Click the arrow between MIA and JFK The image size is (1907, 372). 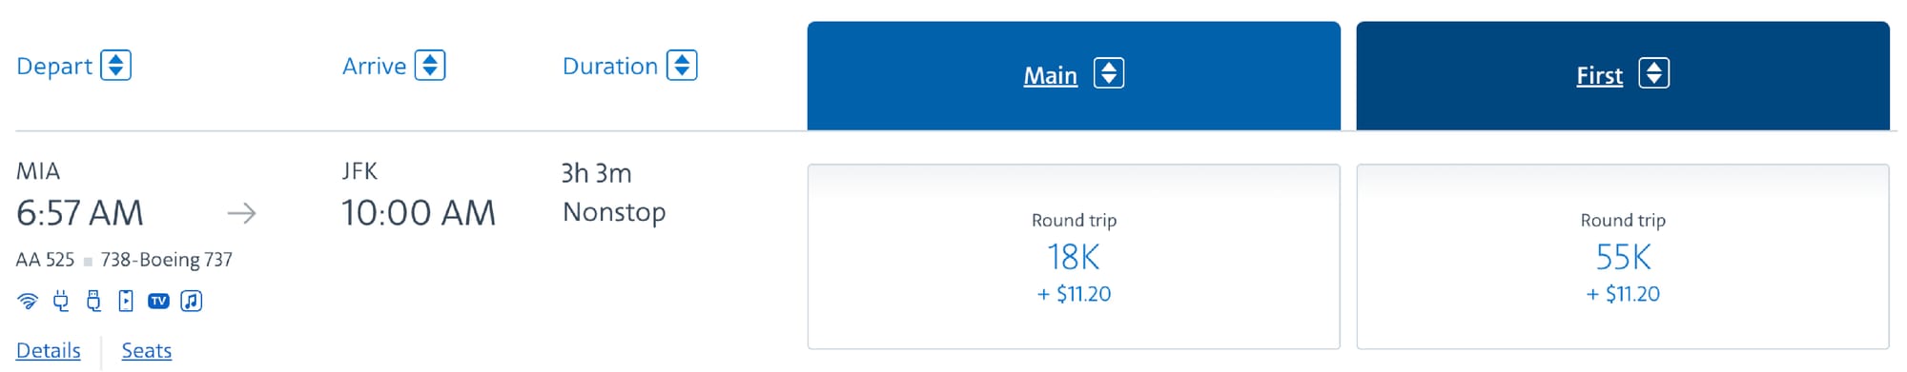242,213
